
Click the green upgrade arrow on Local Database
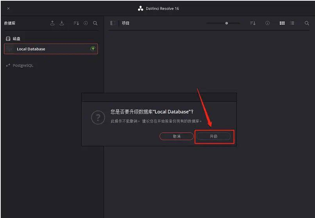tap(93, 49)
